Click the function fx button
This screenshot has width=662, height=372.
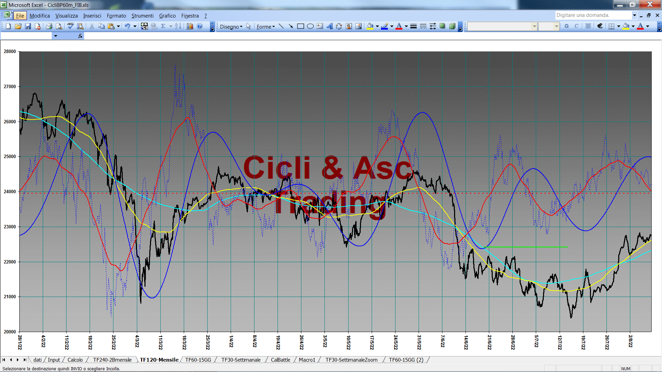pos(80,36)
